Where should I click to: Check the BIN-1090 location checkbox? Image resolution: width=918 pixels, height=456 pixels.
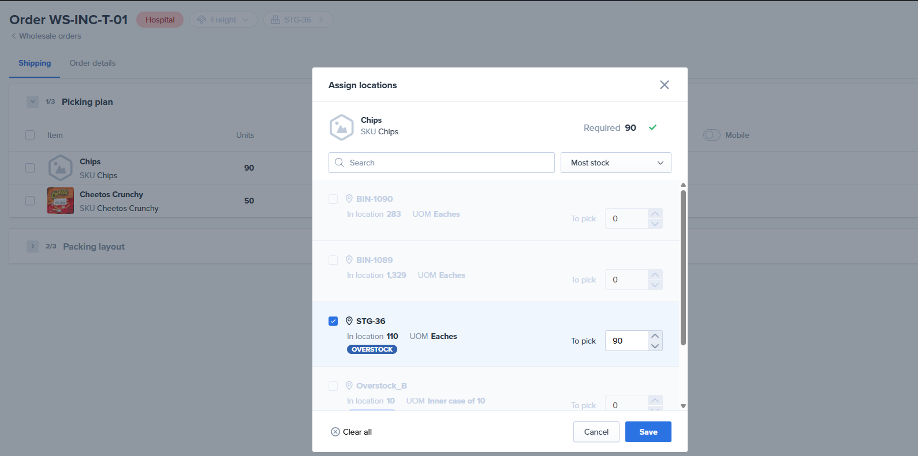point(333,199)
